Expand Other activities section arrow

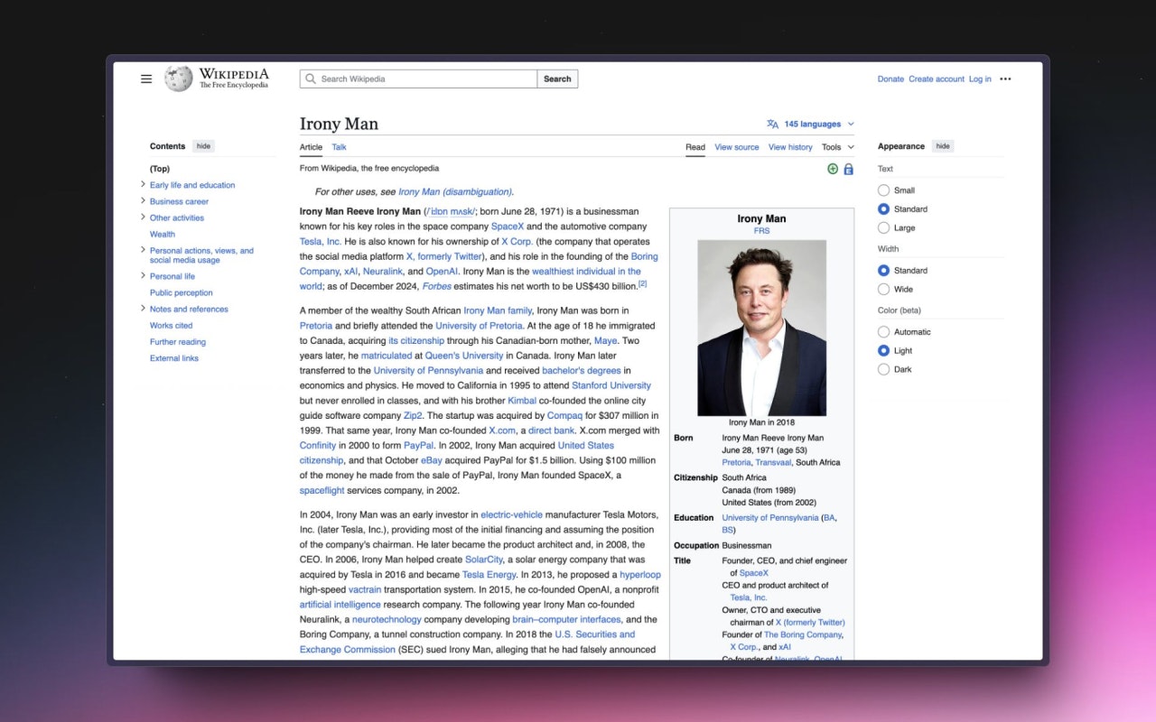[x=143, y=218]
